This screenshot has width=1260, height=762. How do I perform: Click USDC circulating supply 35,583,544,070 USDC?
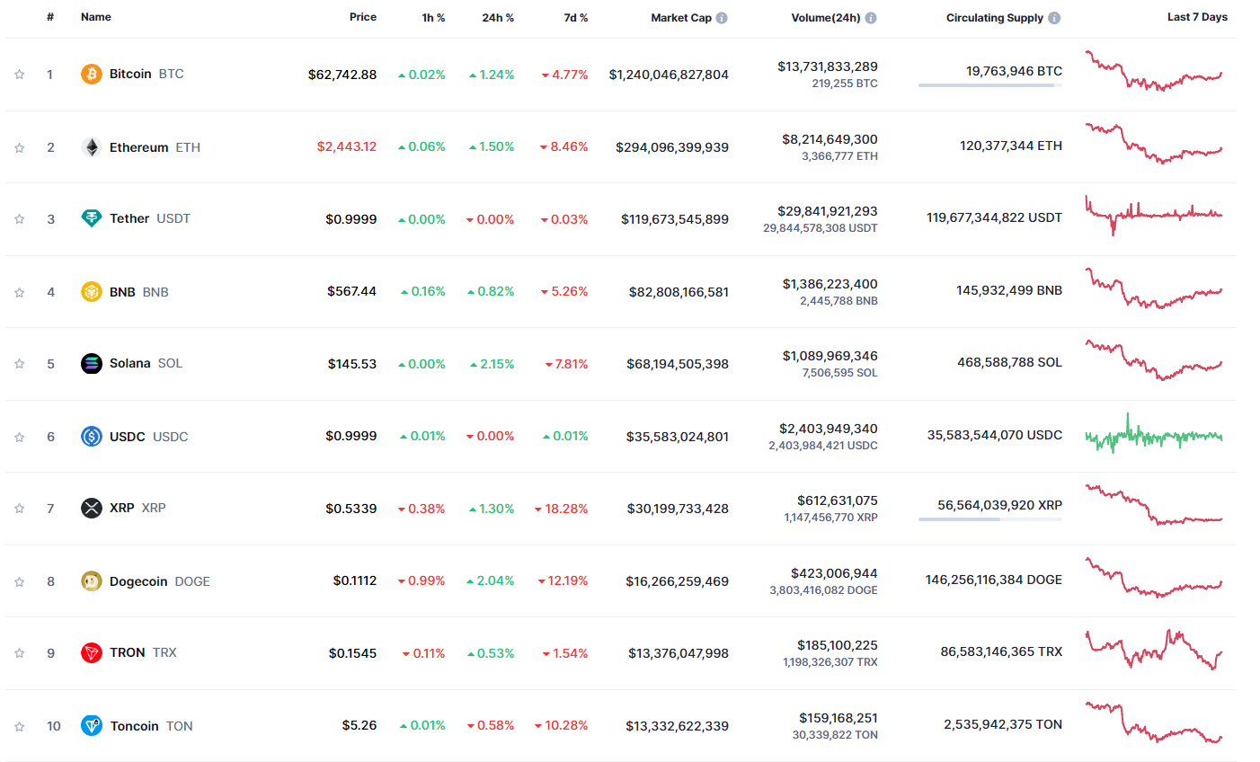pyautogui.click(x=995, y=435)
